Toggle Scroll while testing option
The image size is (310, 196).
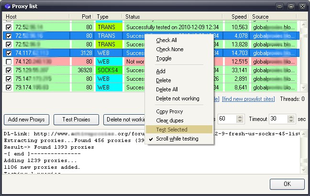pyautogui.click(x=179, y=139)
